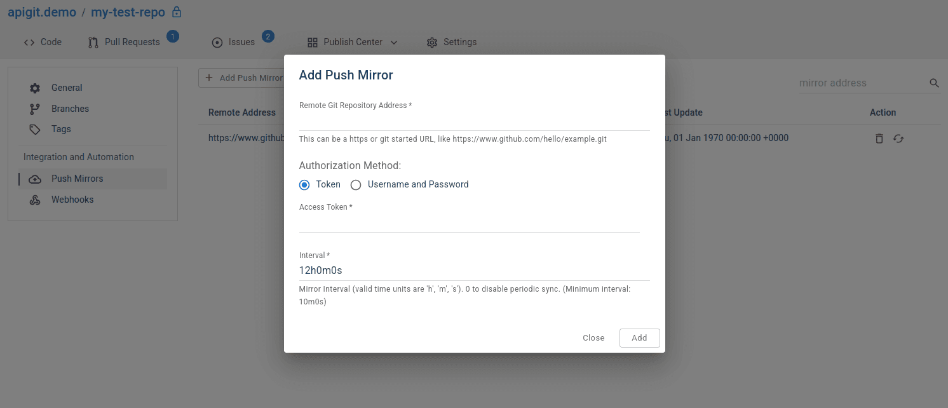Click the Webhooks icon
This screenshot has width=948, height=408.
(x=35, y=200)
